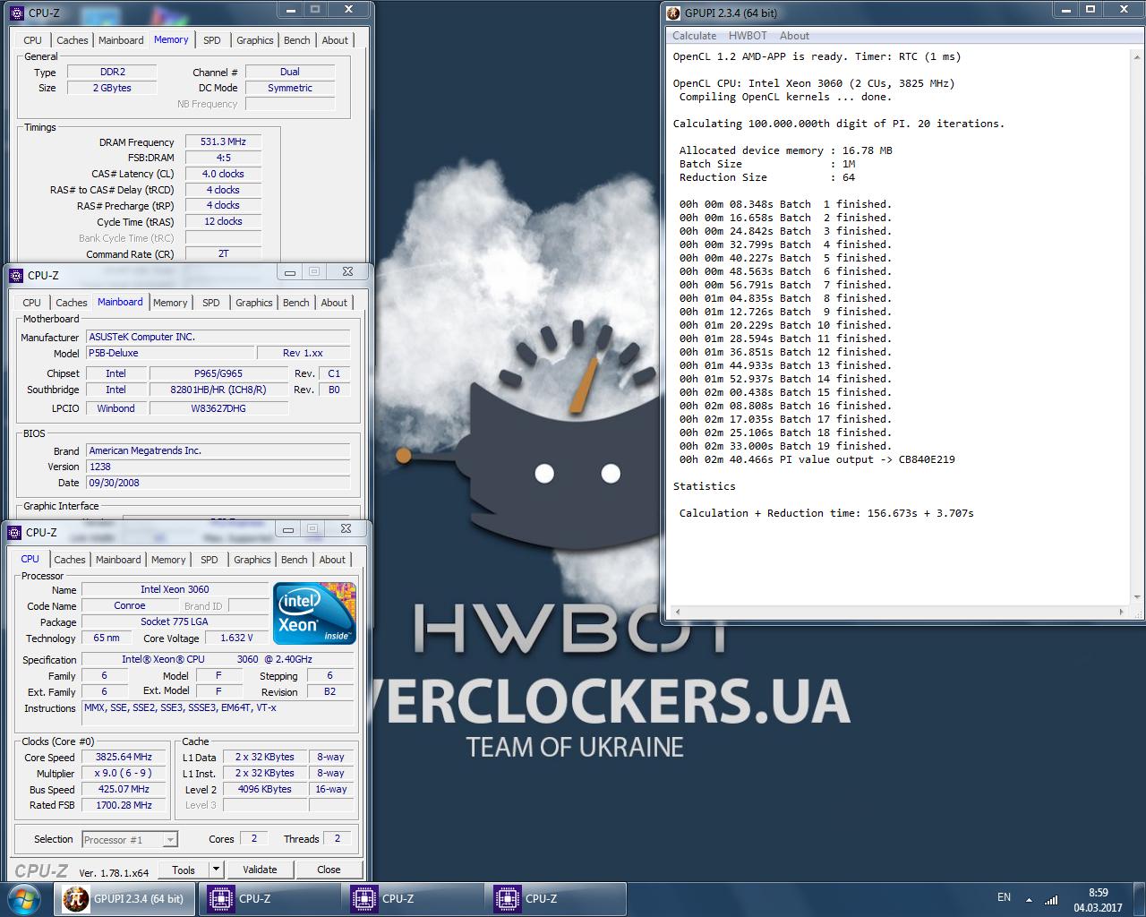The image size is (1146, 917).
Task: Click third CPU-Z taskbar button
Action: click(x=558, y=898)
